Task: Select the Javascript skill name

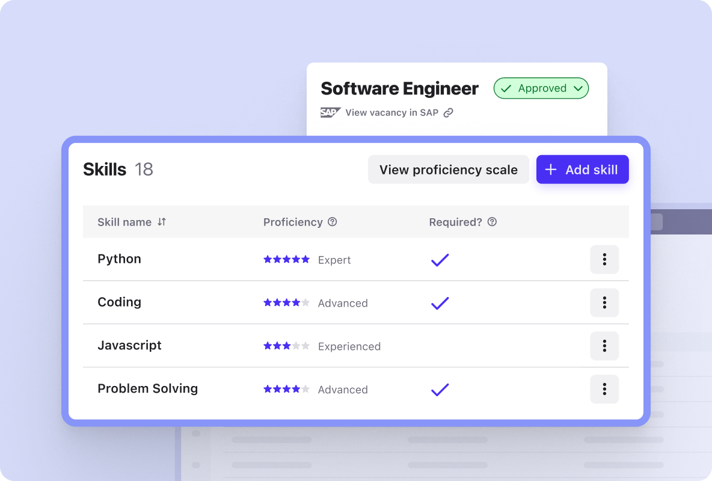Action: 129,345
